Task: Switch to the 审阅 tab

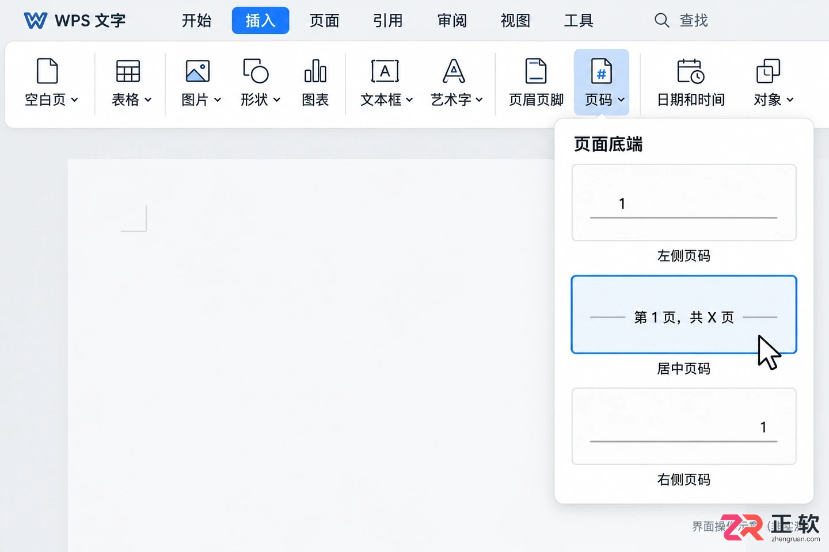Action: coord(452,21)
